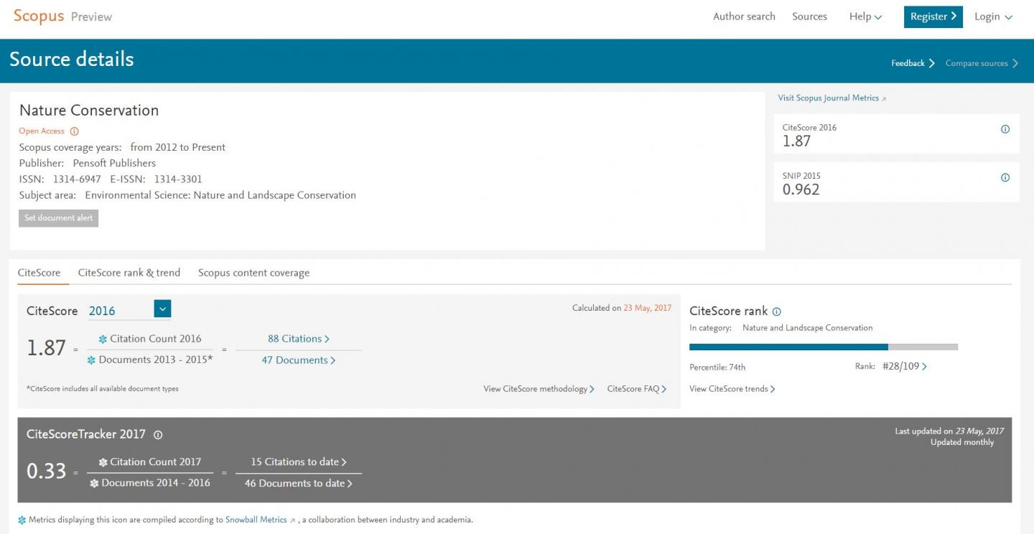Viewport: 1034px width, 534px height.
Task: Expand the Login menu
Action: click(992, 17)
